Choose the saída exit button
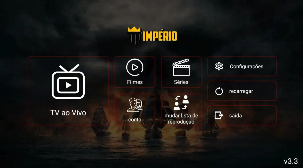This screenshot has height=168, width=303. 242,115
